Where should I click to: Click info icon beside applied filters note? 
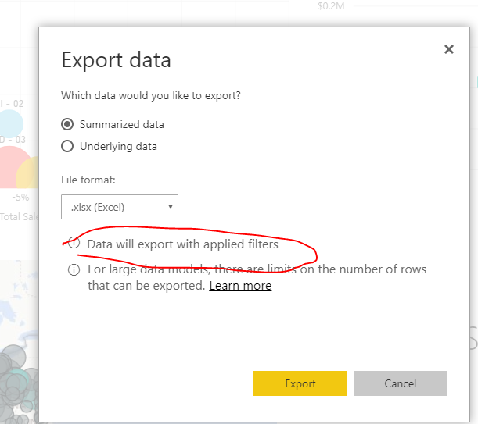click(x=74, y=243)
